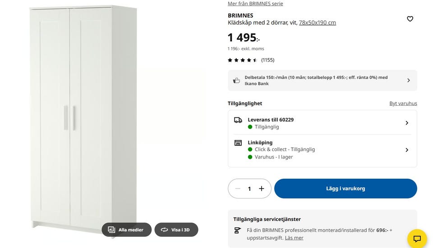The height and width of the screenshot is (248, 433).
Task: Click the Ikano Bank installment basket icon
Action: (x=236, y=81)
